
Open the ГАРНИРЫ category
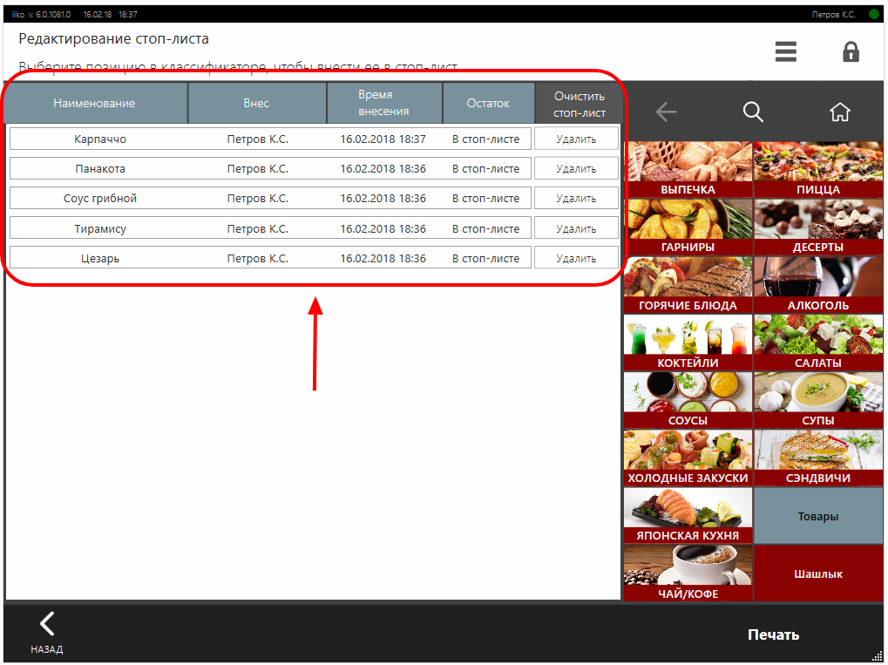[x=688, y=227]
